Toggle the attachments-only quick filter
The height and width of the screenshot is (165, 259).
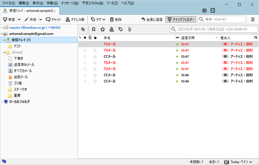click(x=129, y=29)
